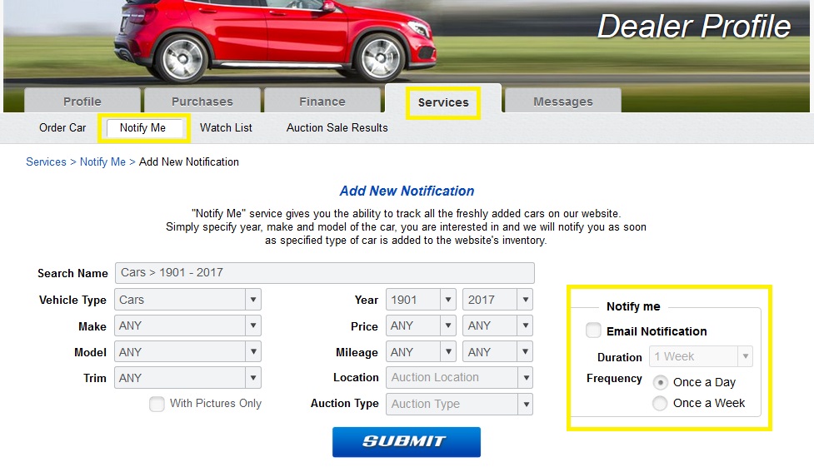This screenshot has height=472, width=814.
Task: Open the Finance tab
Action: [x=322, y=102]
